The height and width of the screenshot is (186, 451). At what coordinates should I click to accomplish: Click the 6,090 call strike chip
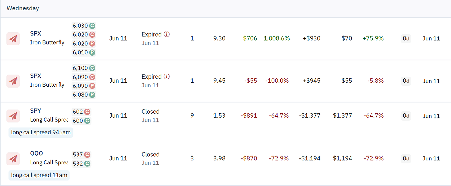[x=84, y=77]
